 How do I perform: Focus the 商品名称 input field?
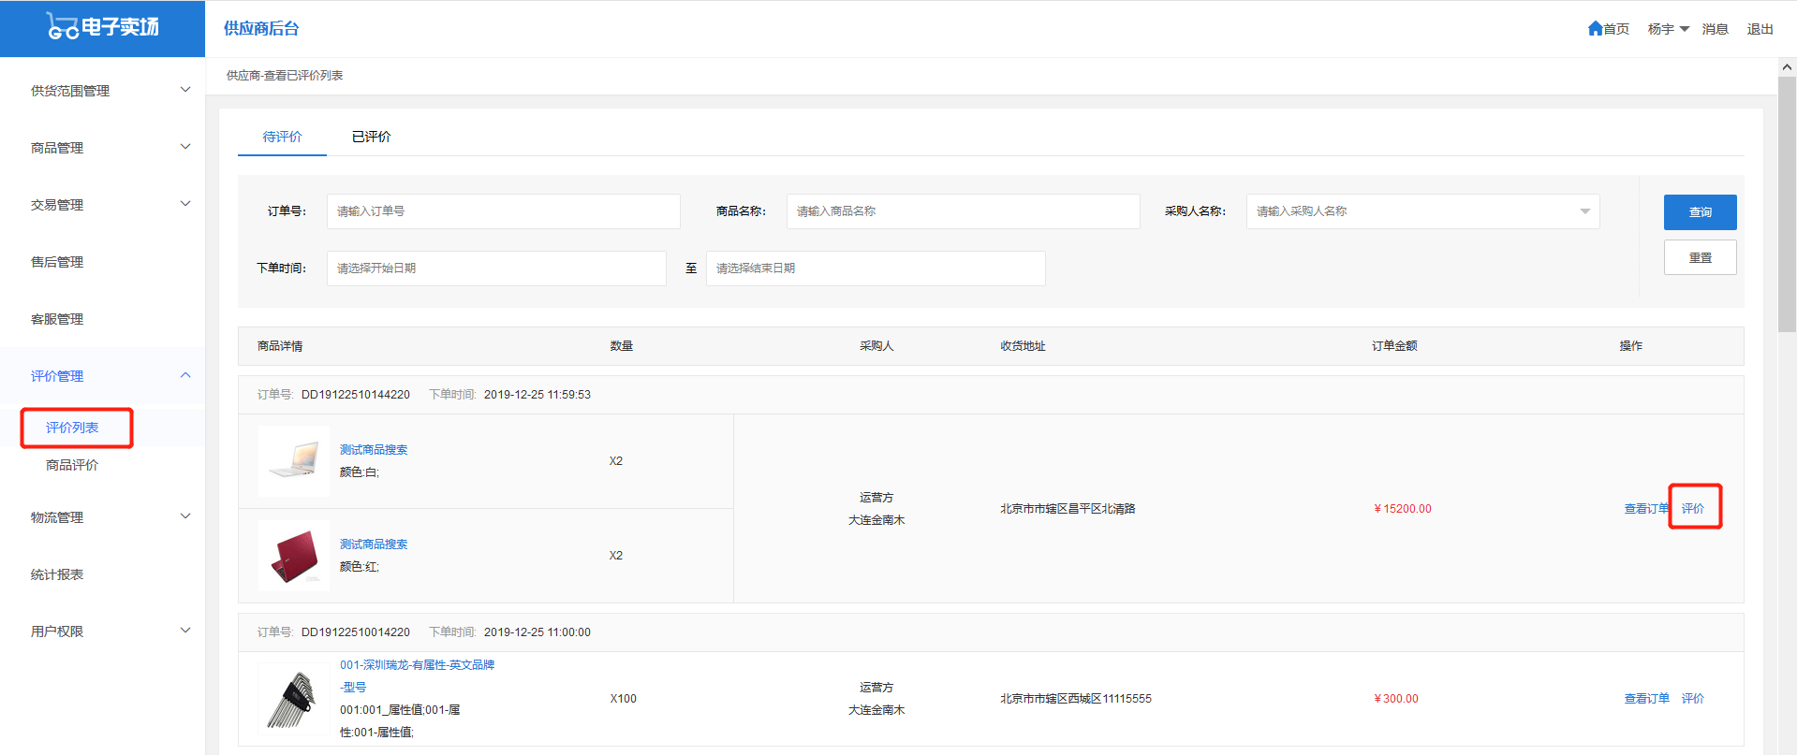(964, 211)
